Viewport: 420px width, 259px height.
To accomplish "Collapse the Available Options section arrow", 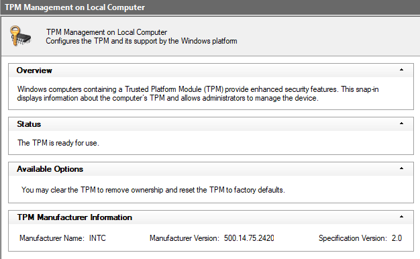I will pyautogui.click(x=401, y=168).
